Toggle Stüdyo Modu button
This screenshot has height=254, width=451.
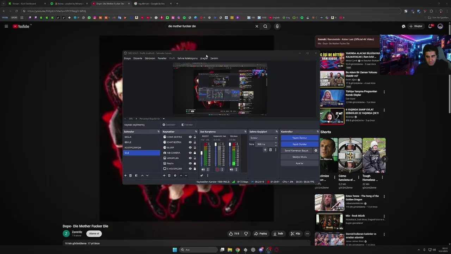click(x=299, y=157)
